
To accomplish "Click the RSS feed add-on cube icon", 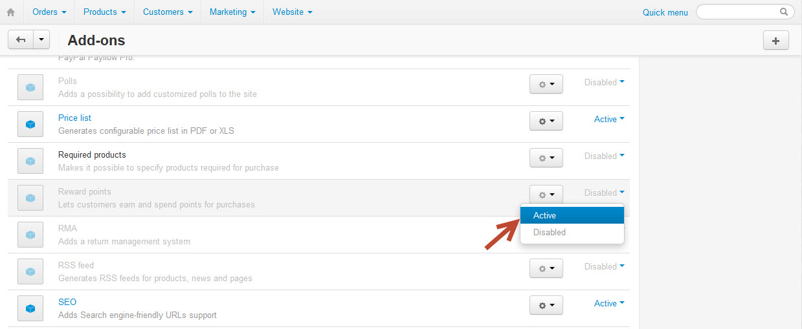I will 30,271.
